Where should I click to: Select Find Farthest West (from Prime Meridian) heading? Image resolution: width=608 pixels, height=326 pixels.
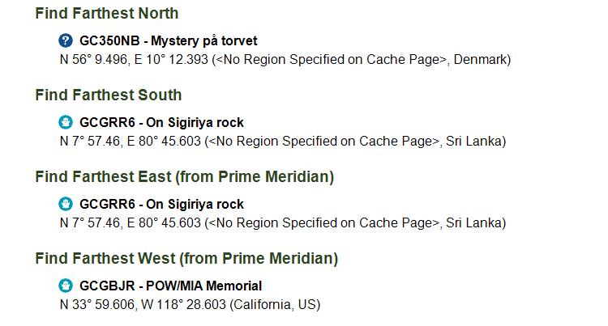tap(186, 258)
